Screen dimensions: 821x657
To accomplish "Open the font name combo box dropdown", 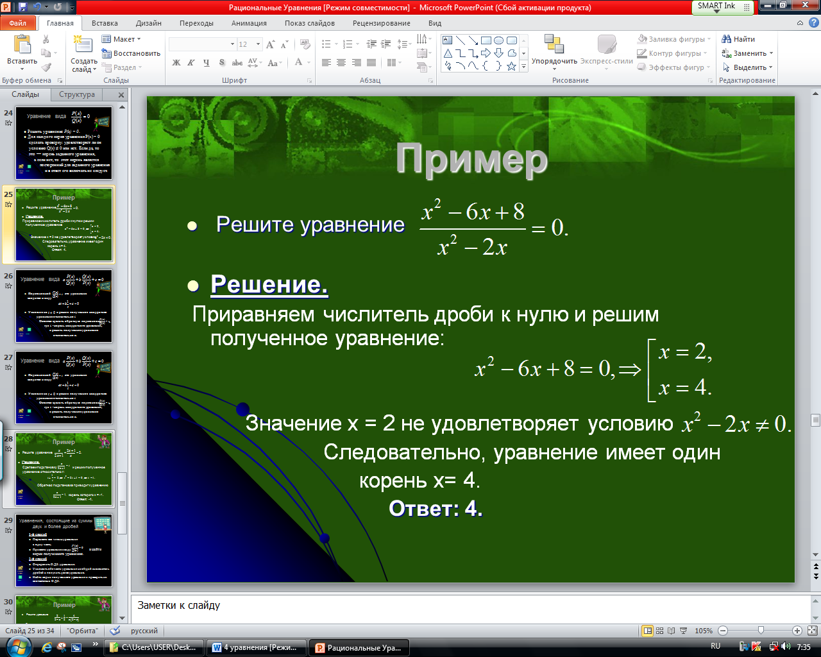I will point(232,44).
